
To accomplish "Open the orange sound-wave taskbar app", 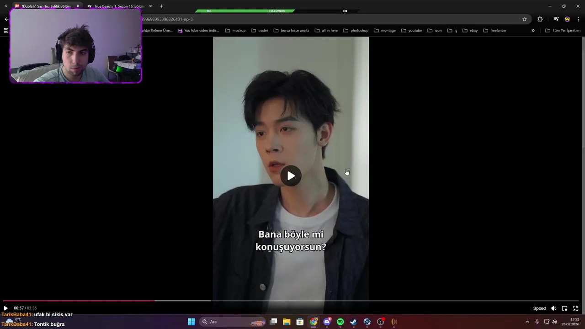I will (394, 322).
